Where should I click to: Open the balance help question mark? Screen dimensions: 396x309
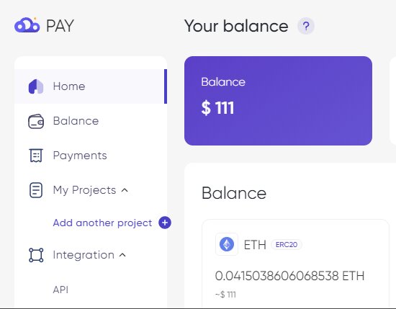click(x=306, y=26)
